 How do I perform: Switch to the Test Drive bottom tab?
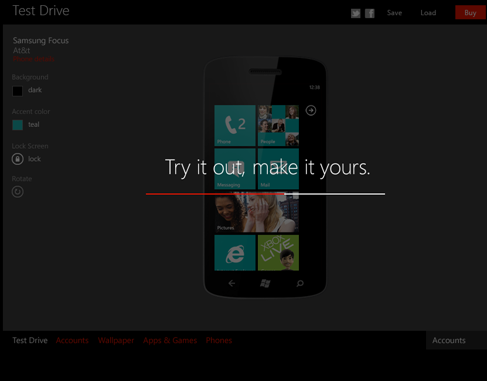(30, 341)
